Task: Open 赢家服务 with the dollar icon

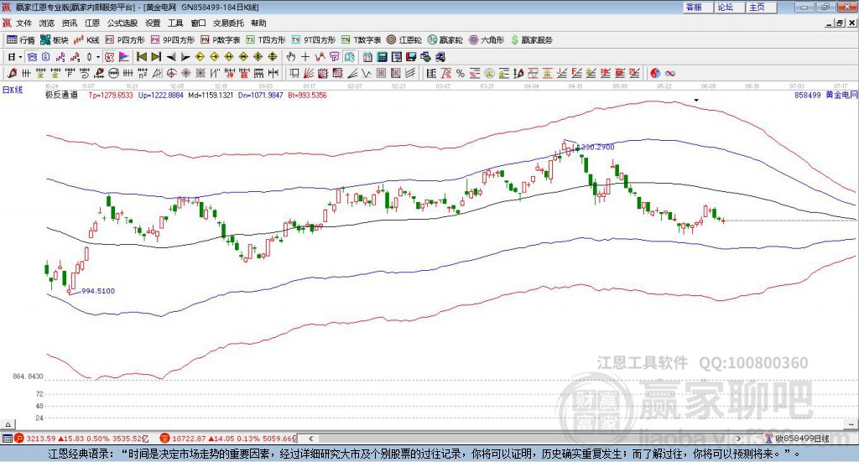Action: [531, 40]
